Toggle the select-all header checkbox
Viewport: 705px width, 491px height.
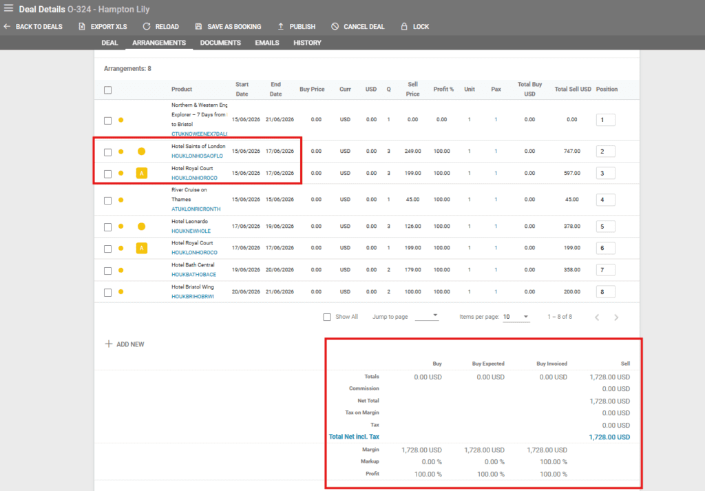tap(108, 90)
